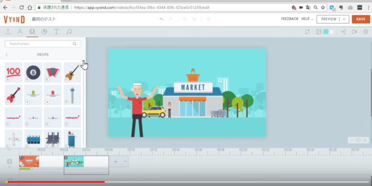The height and width of the screenshot is (186, 372).
Task: Open the Characters library icon
Action: (20, 32)
